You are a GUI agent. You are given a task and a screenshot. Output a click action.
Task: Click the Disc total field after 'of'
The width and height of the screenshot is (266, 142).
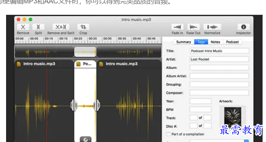coord(207,126)
